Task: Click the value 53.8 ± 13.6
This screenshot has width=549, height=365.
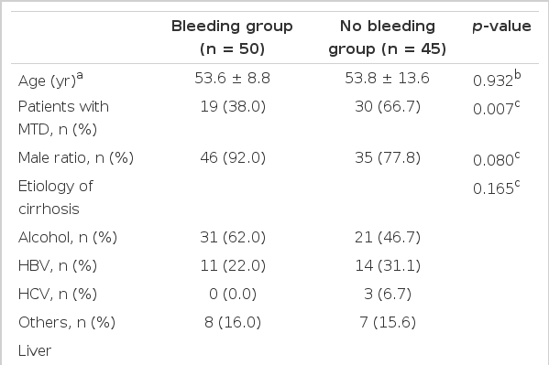Action: [x=388, y=78]
